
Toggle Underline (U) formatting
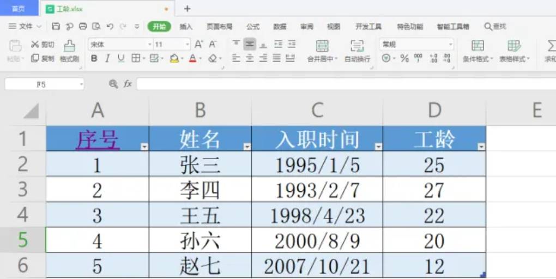[x=121, y=58]
